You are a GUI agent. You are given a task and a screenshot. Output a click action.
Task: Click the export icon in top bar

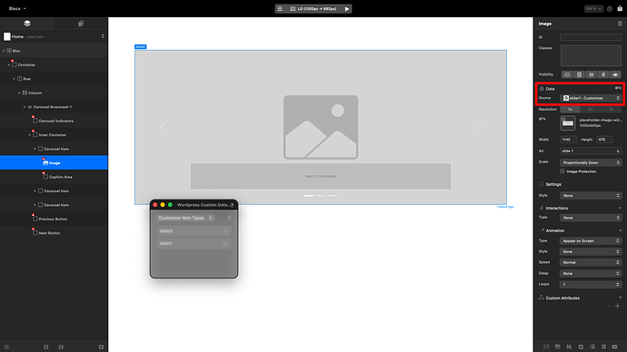620,8
